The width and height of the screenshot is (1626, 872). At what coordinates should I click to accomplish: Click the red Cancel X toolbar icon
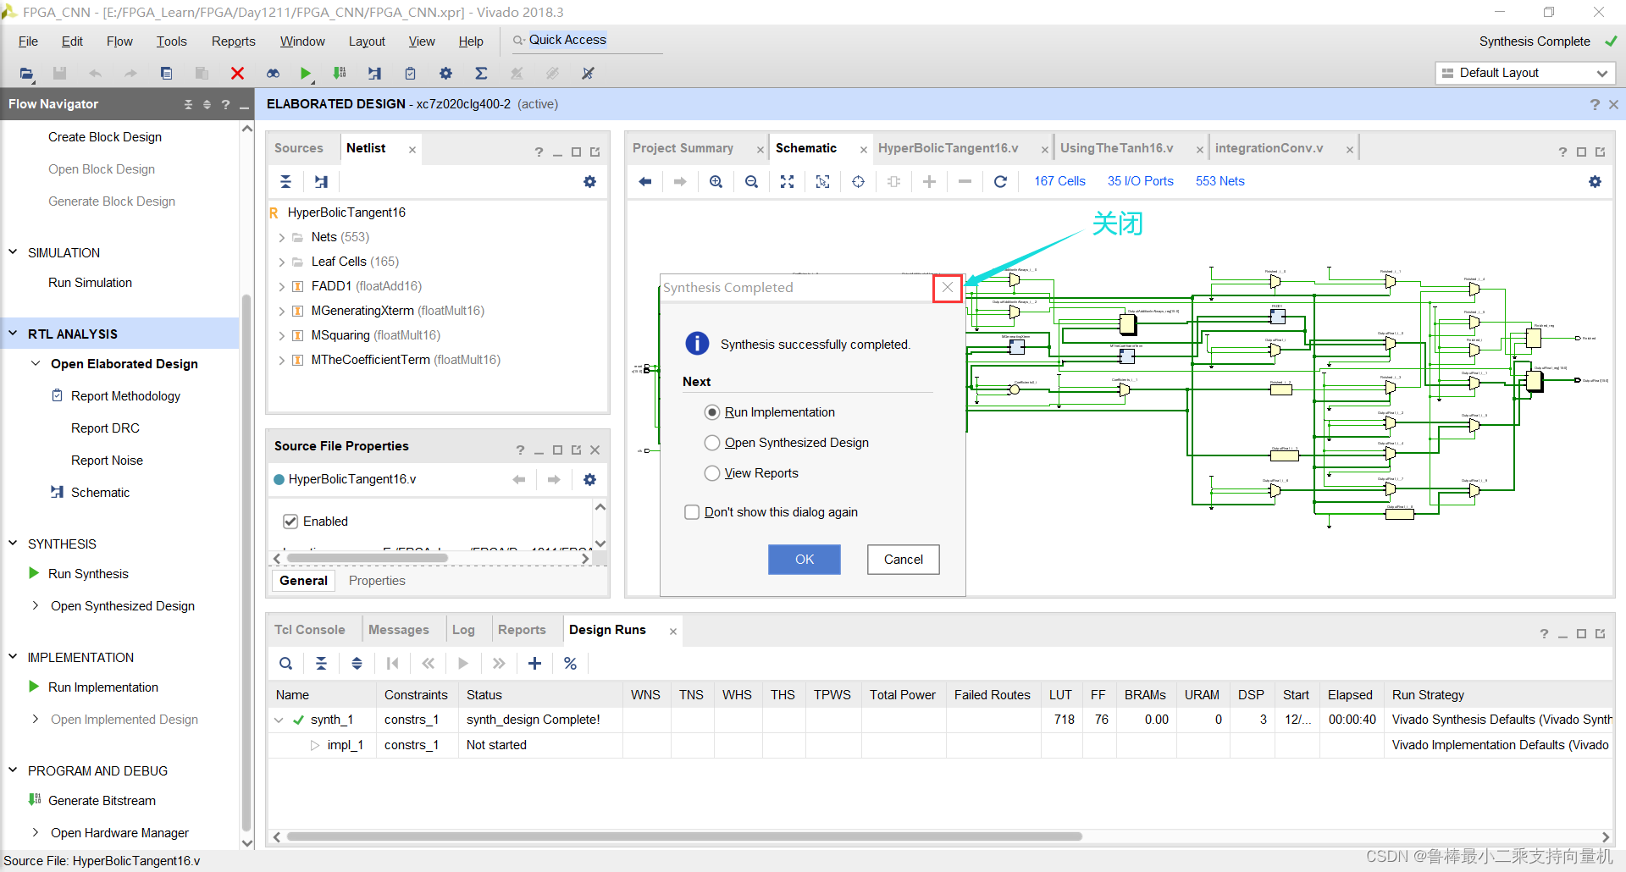[237, 74]
